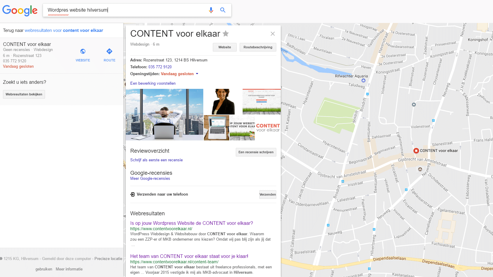This screenshot has width=493, height=277.
Task: Open the Website globe icon in sidebar
Action: click(83, 51)
